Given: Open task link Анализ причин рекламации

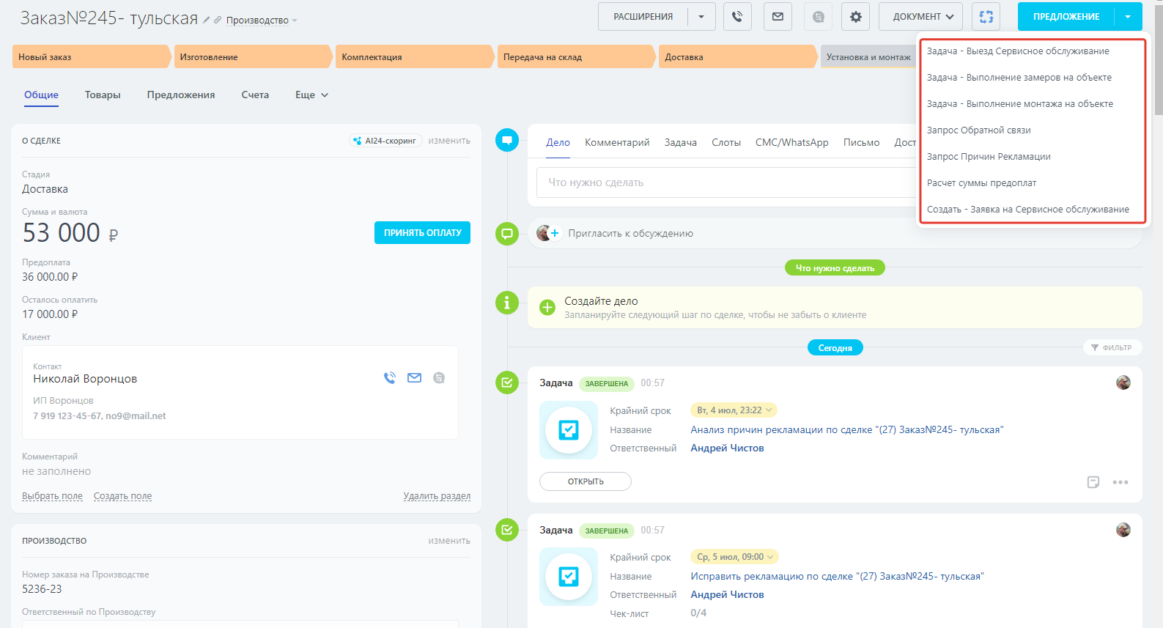Looking at the screenshot, I should point(846,430).
